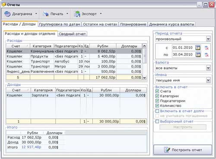This screenshot has height=159, width=216.
Task: Select the Развлечения row 500,00р
Action: tap(74, 71)
